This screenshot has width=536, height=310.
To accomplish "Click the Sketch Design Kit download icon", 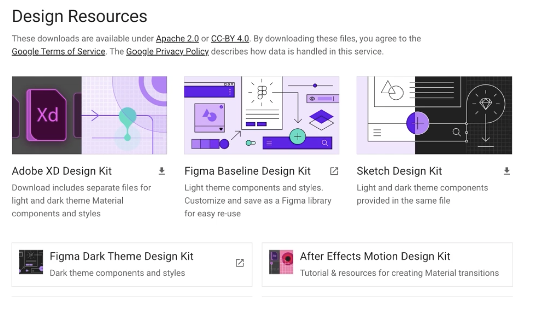I will [507, 171].
